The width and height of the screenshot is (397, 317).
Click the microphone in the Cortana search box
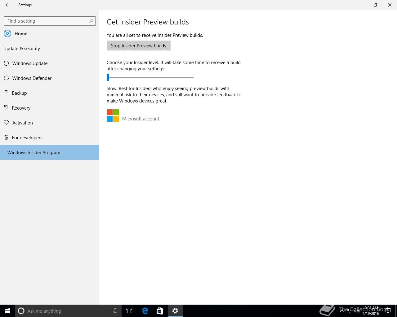[x=115, y=311]
